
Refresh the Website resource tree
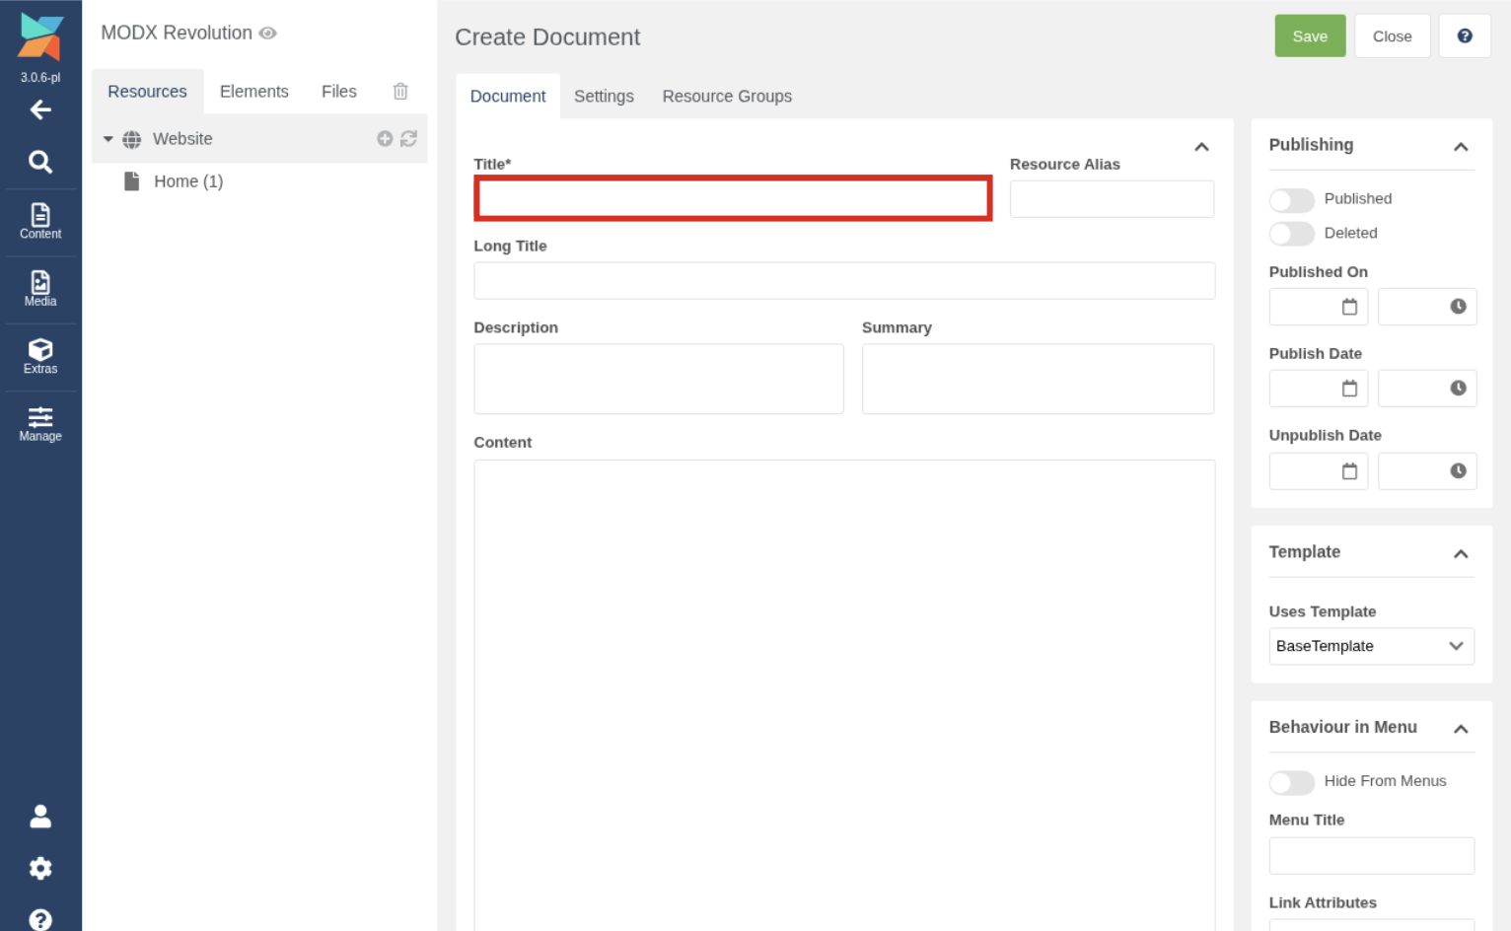pos(408,139)
